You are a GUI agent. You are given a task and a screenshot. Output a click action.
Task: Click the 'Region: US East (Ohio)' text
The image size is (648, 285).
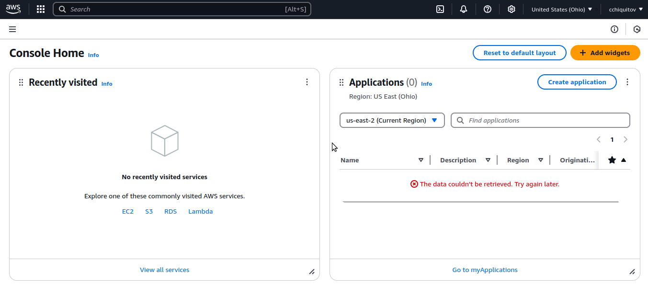[x=383, y=96]
